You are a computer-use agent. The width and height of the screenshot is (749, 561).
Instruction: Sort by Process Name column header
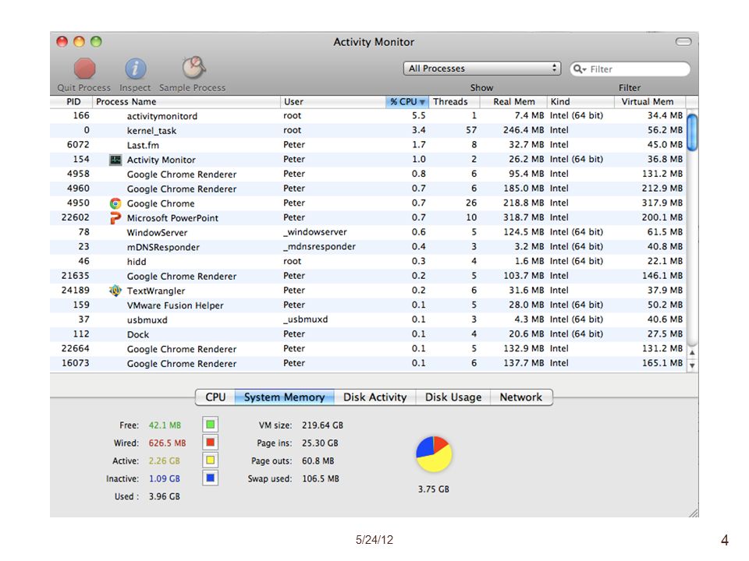click(186, 101)
